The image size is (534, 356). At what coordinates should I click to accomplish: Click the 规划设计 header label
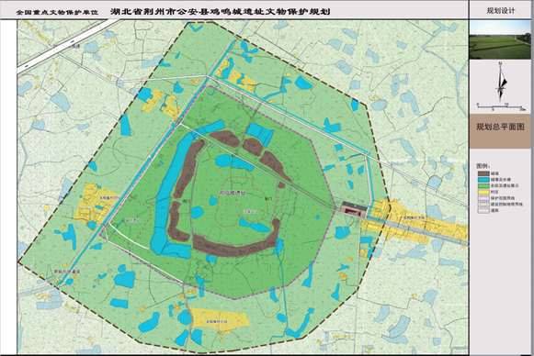click(501, 10)
